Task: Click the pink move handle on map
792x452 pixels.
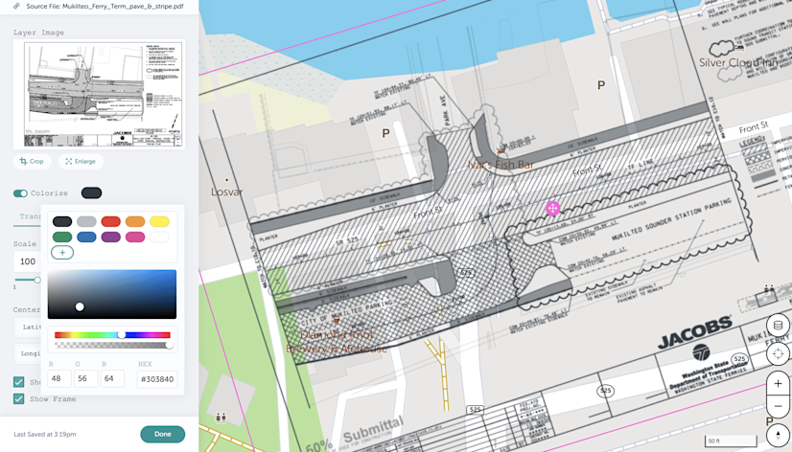Action: (552, 208)
